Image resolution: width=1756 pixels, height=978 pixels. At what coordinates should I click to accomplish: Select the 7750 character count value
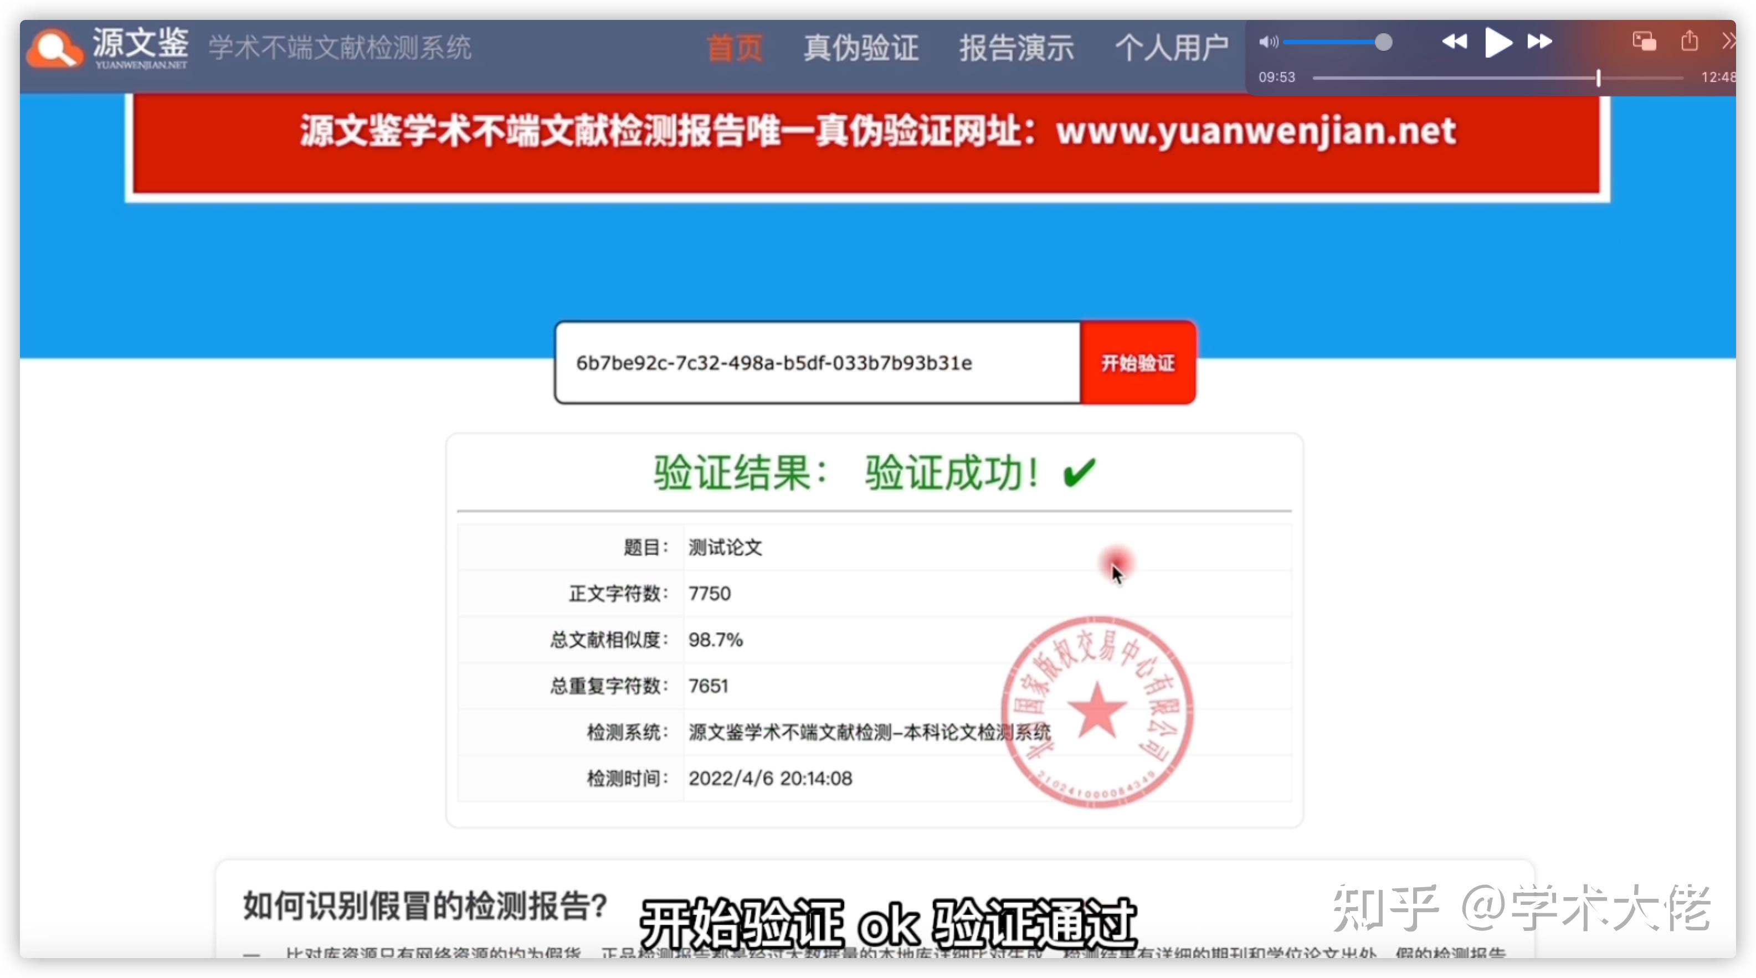click(710, 594)
